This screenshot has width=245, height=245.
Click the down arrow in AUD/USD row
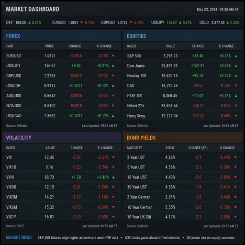click(x=113, y=96)
